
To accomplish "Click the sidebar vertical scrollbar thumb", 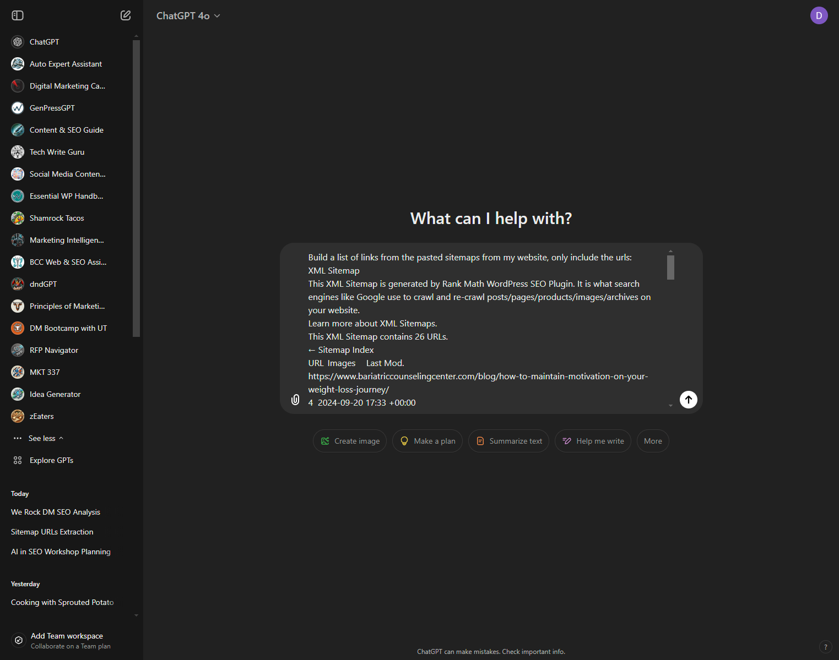I will pyautogui.click(x=136, y=188).
